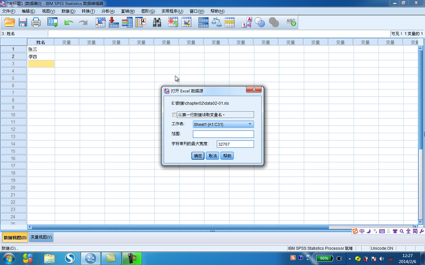Show hidden tray icons arrow

coord(349,258)
